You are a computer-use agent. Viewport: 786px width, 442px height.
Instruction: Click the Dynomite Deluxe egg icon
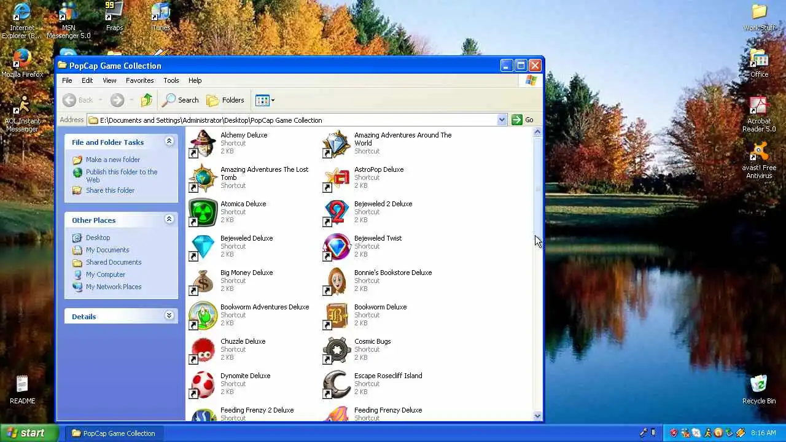click(203, 384)
